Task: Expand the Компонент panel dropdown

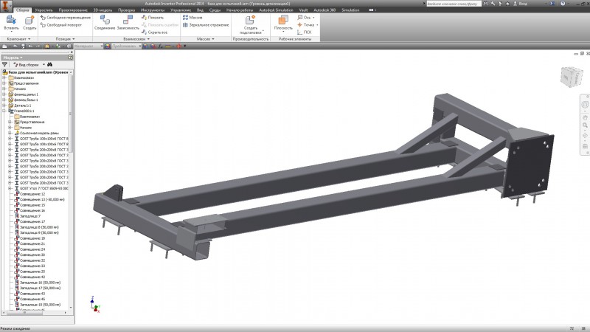Action: [19, 39]
